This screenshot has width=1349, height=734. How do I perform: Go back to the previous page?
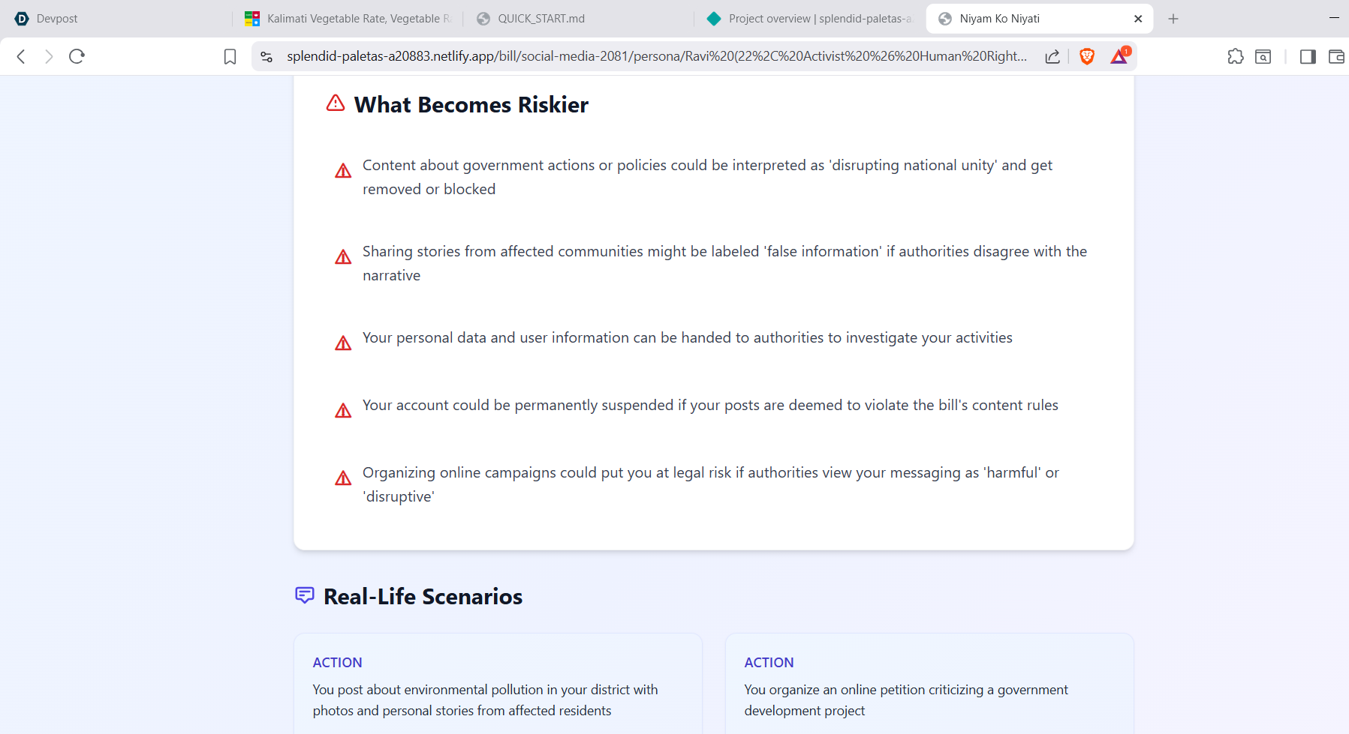[x=21, y=56]
